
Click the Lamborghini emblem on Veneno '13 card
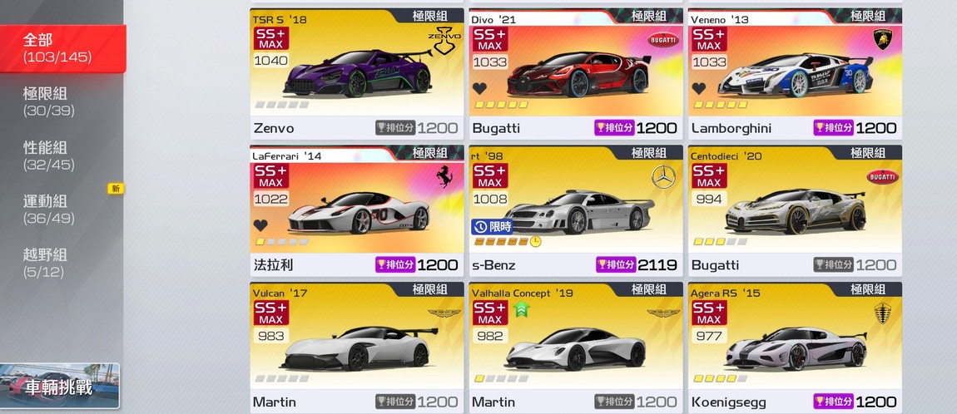pos(883,40)
